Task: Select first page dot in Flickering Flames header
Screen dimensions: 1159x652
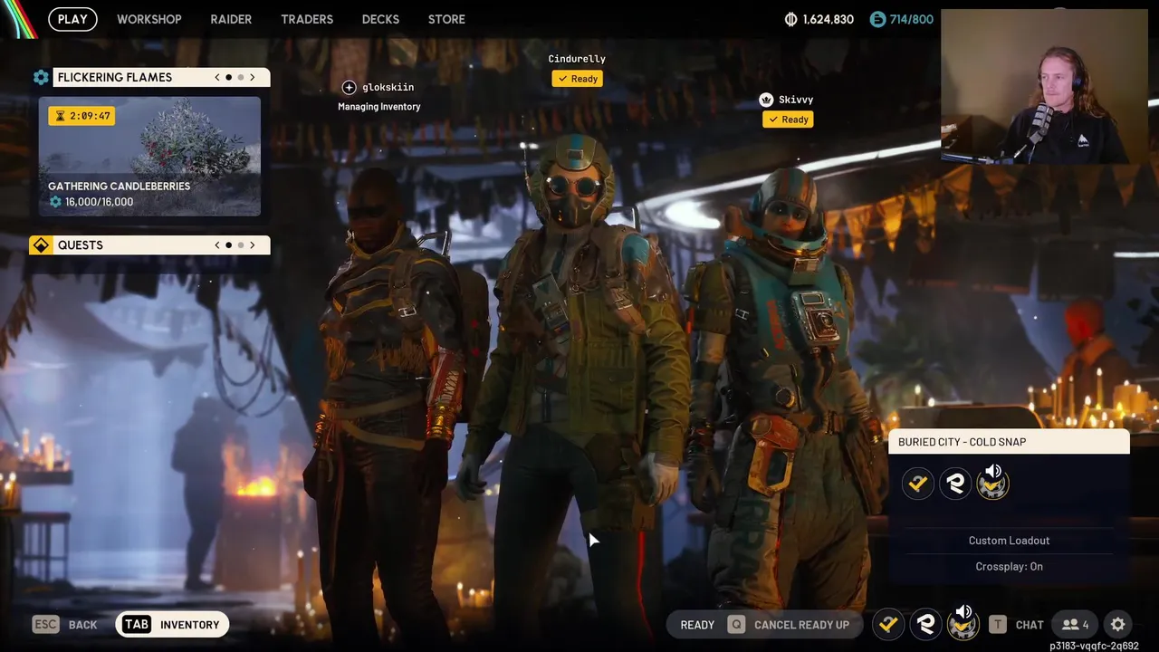Action: [229, 77]
